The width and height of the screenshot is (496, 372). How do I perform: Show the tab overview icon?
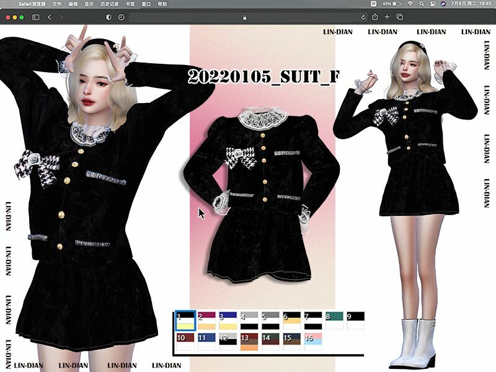pos(399,17)
